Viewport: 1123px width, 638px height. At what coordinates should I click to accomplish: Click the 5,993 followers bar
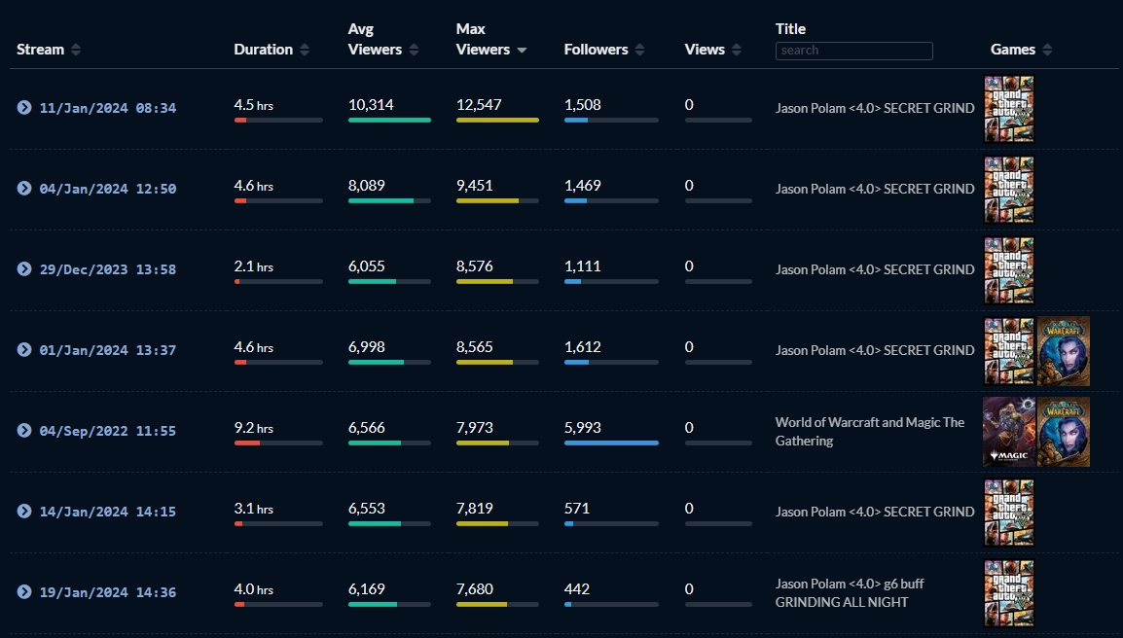click(x=611, y=443)
